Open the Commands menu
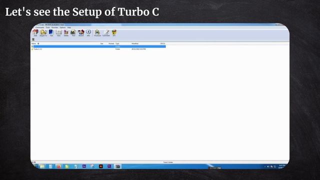Image resolution: width=320 pixels, height=180 pixels. [39, 27]
